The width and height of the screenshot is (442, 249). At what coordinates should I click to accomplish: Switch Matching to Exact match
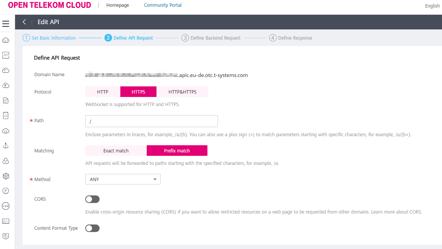pos(115,150)
